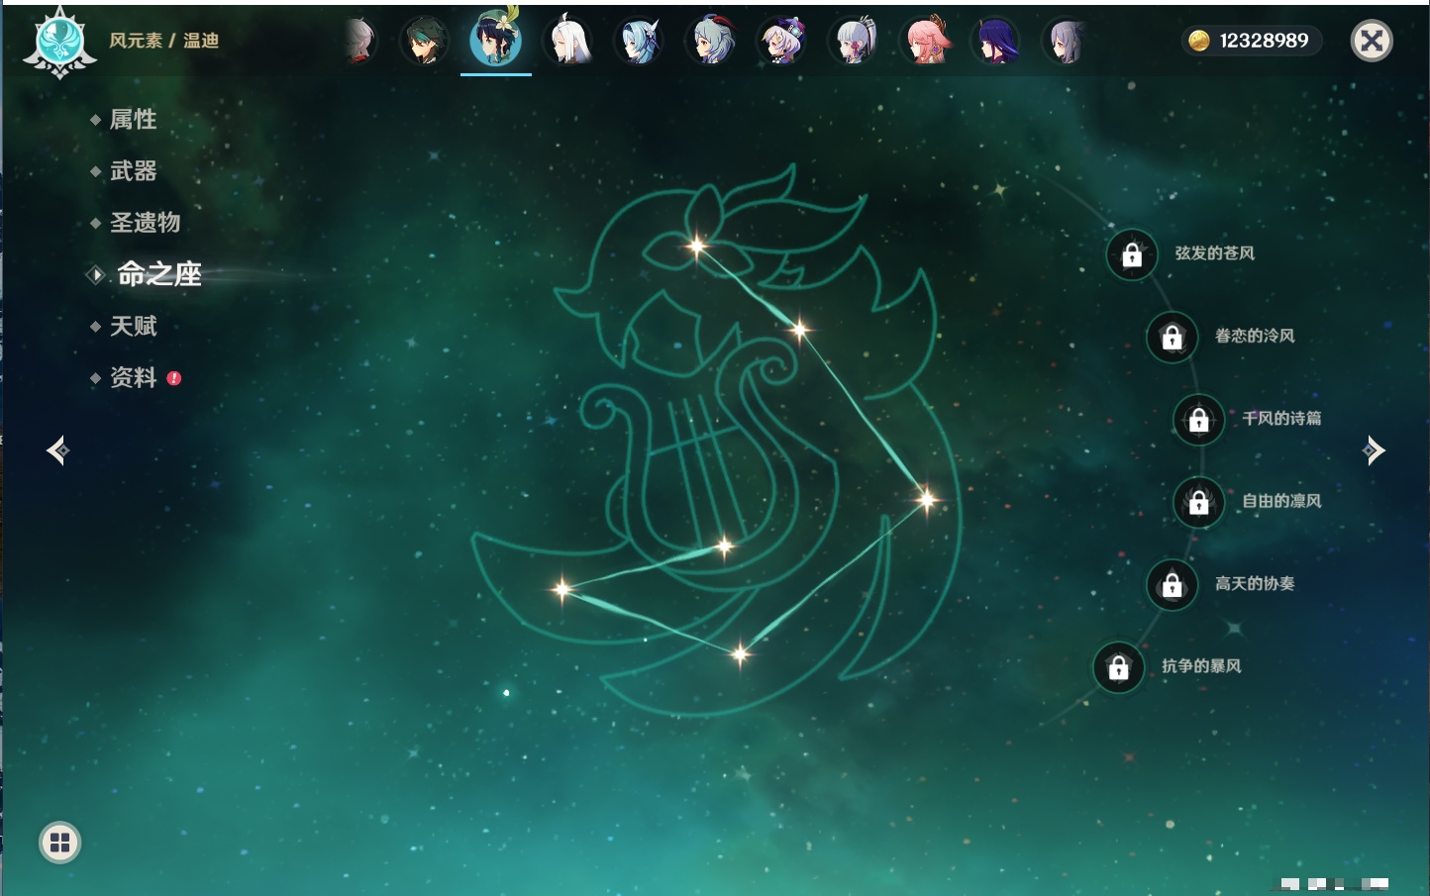Open the locked 千风的诗篇 constellation node
The width and height of the screenshot is (1430, 896).
point(1199,420)
